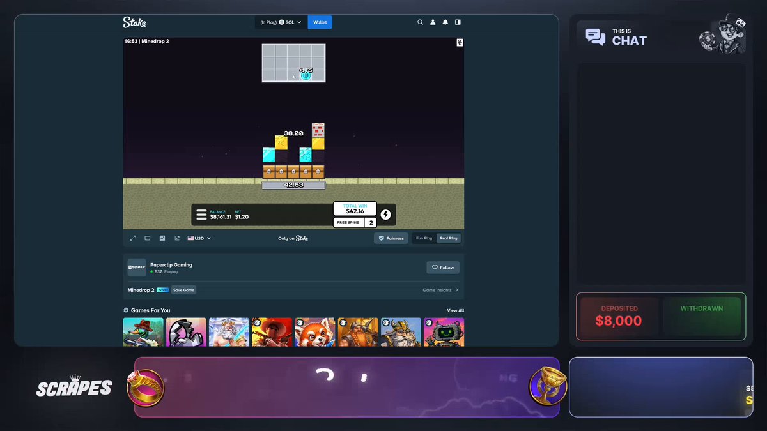This screenshot has height=431, width=767.
Task: Click the Withdrawn panel
Action: pyautogui.click(x=702, y=317)
